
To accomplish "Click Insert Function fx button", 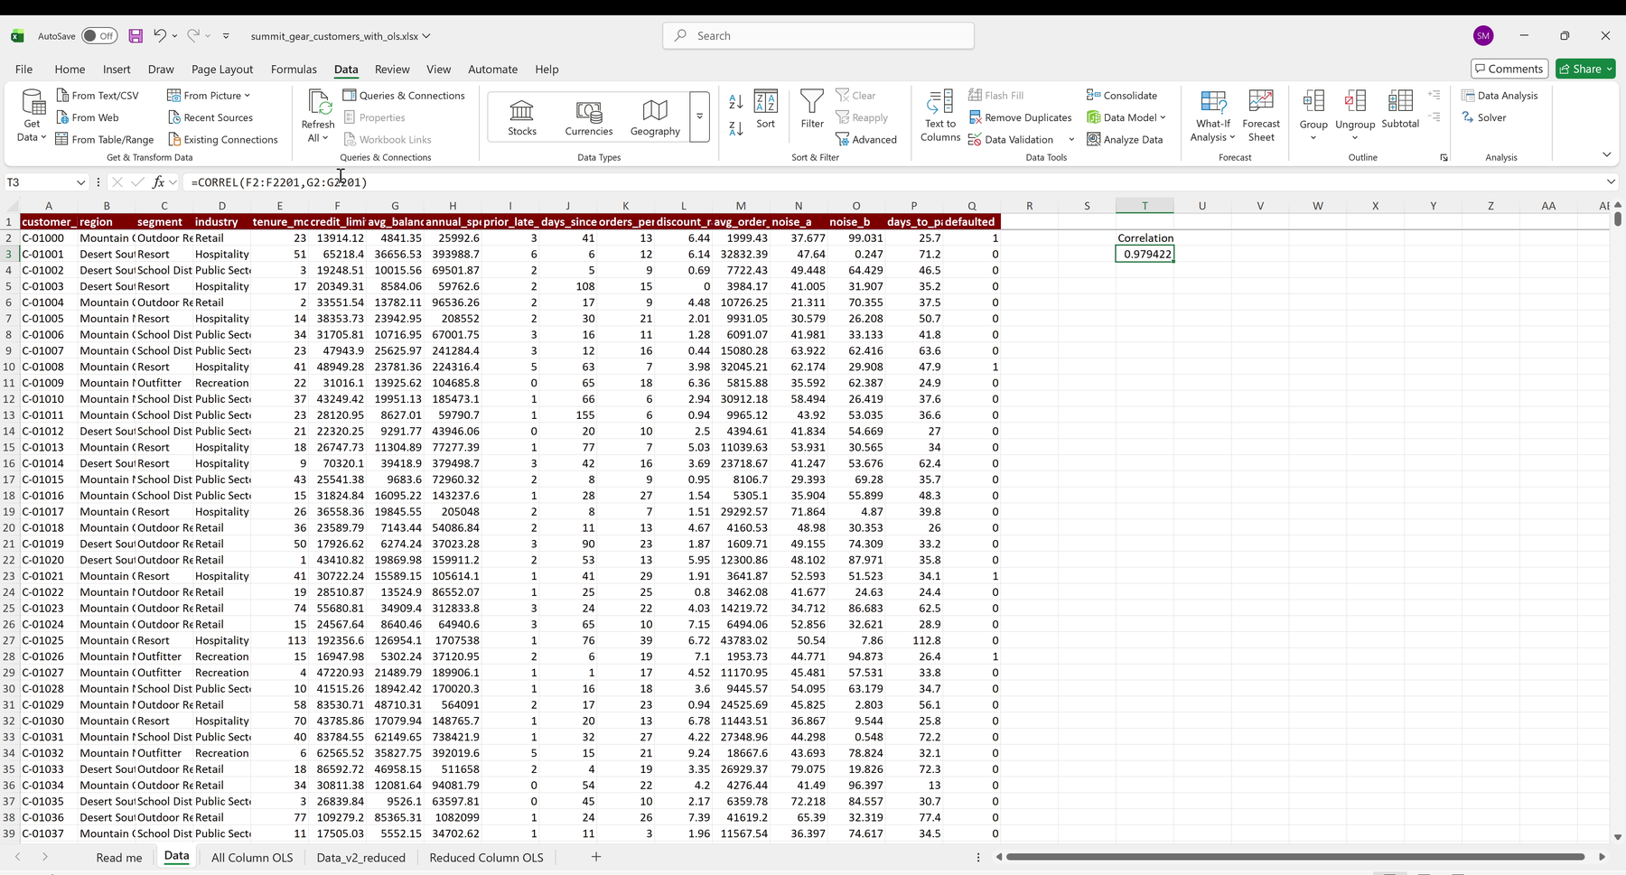I will (x=158, y=182).
